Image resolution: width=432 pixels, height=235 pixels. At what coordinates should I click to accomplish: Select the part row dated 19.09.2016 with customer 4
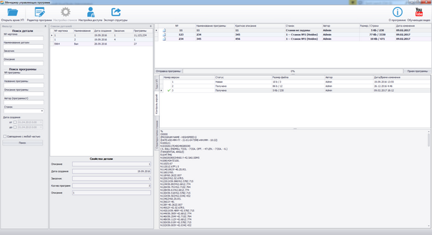[101, 40]
